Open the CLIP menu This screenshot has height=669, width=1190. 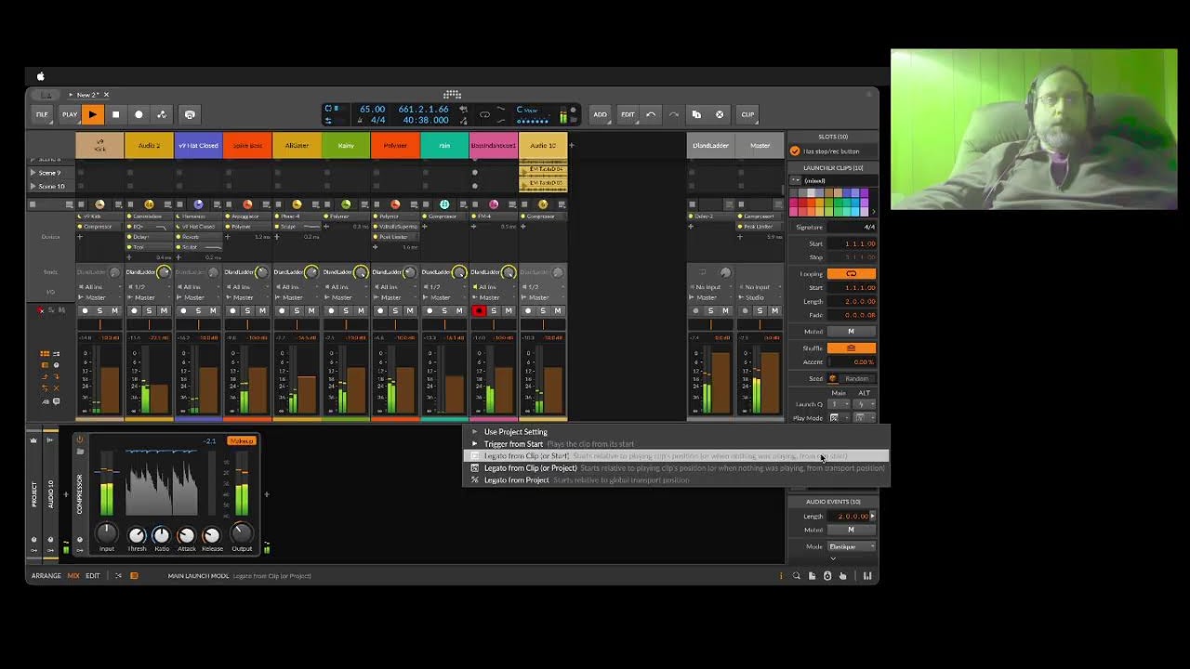tap(747, 114)
